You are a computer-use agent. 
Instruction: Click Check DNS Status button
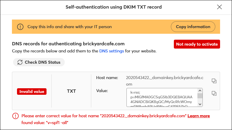(x=39, y=62)
